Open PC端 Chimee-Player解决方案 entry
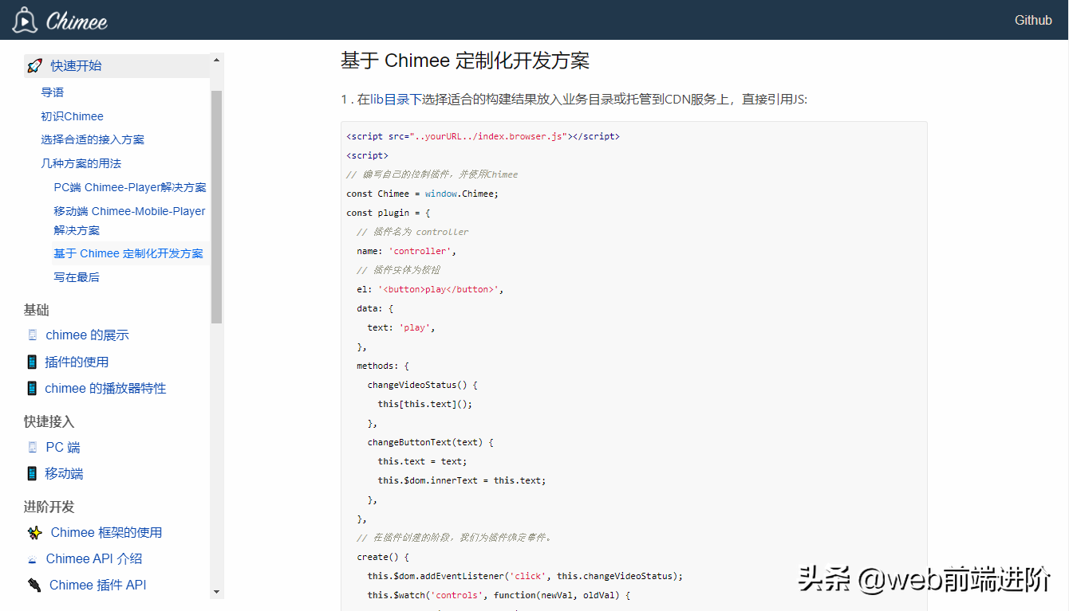 pos(130,187)
